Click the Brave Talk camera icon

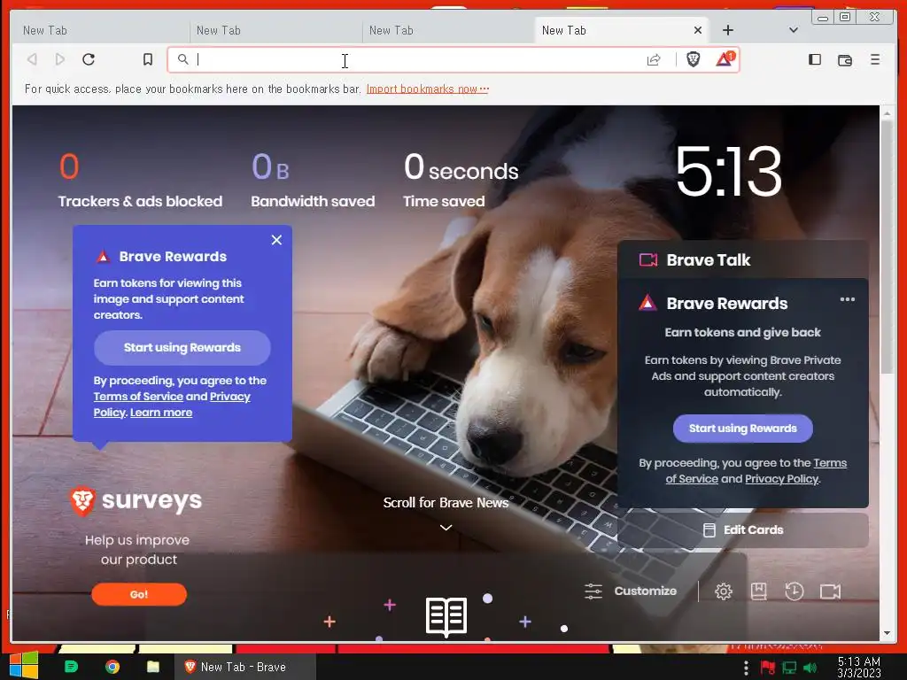pos(647,259)
